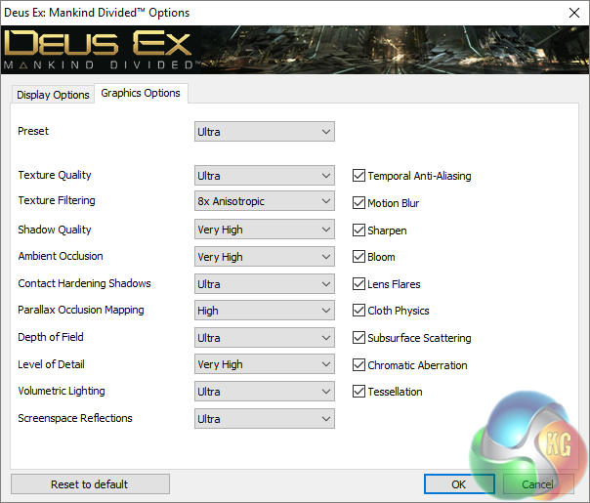Switch to the Display Options tab
This screenshot has height=503, width=590.
pos(53,95)
